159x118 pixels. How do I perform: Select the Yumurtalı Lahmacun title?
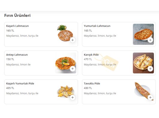97,26
